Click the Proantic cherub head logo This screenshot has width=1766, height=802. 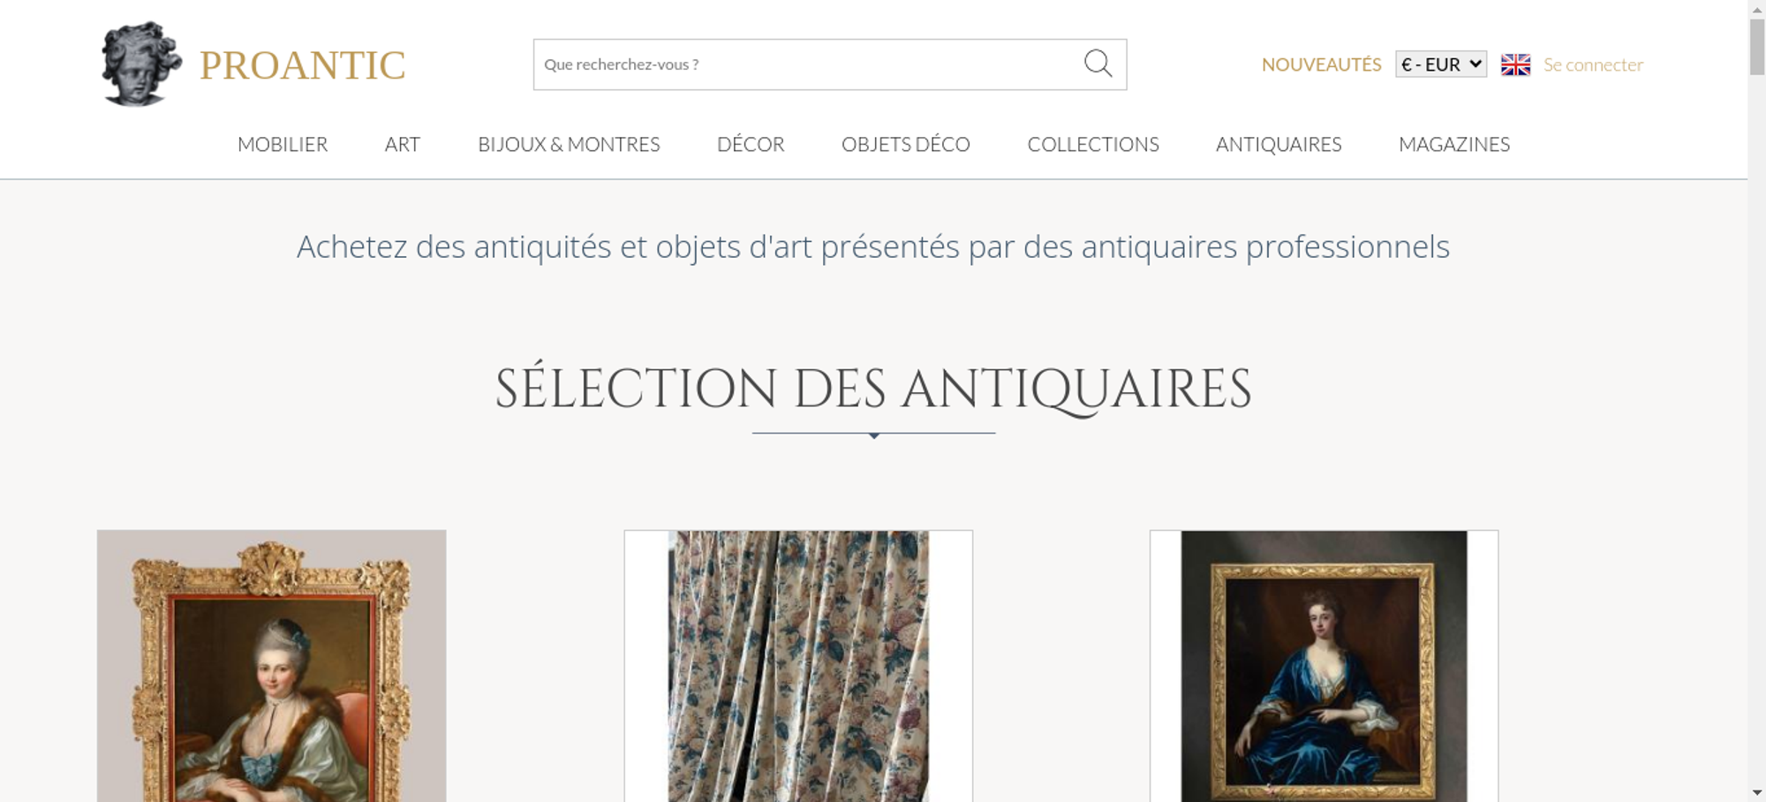[x=141, y=64]
